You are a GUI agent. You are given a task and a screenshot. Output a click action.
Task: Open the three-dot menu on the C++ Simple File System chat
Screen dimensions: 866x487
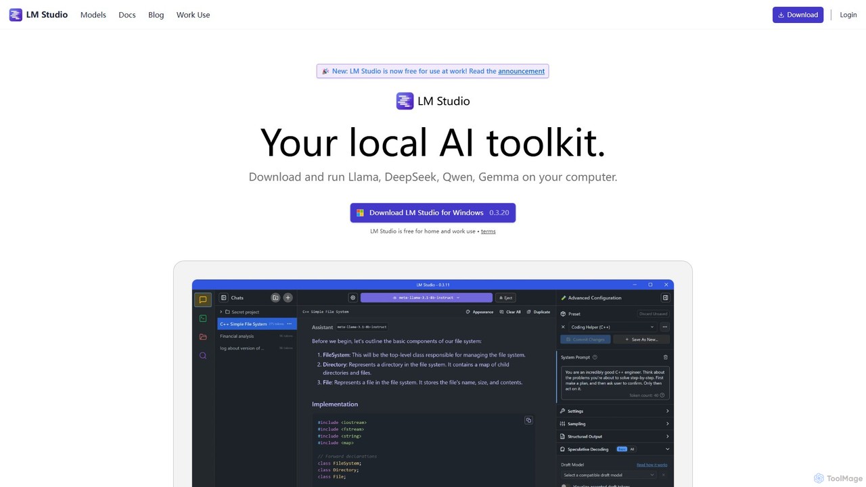click(x=290, y=324)
